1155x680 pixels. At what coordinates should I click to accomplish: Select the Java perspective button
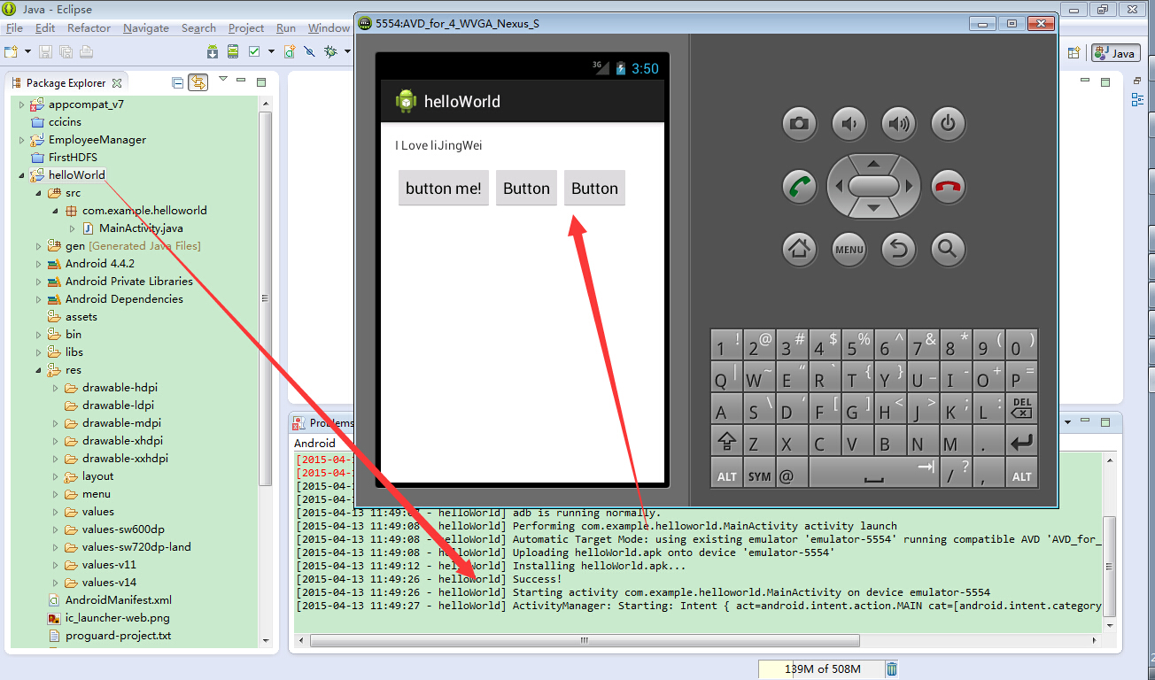click(1115, 53)
